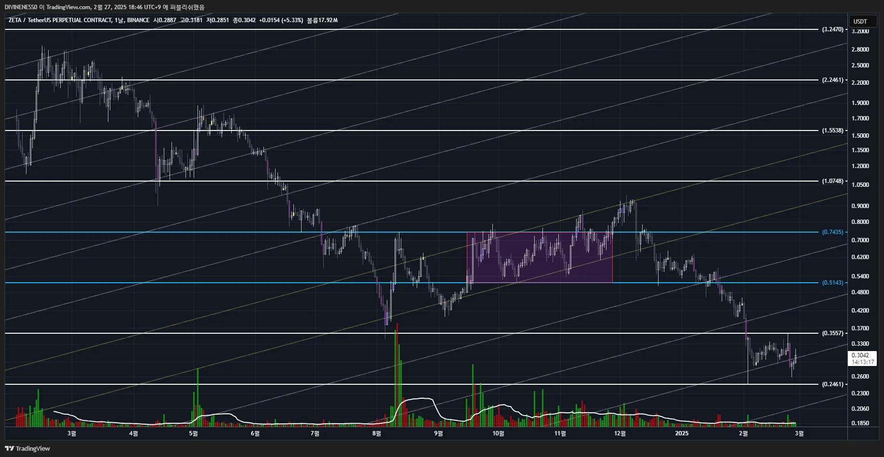884x457 pixels.
Task: Click 0.2060 on the price scale
Action: (x=860, y=409)
